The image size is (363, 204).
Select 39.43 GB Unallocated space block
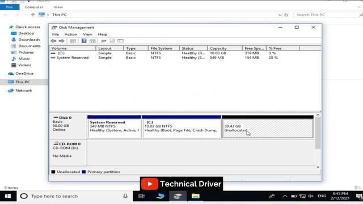click(x=268, y=126)
